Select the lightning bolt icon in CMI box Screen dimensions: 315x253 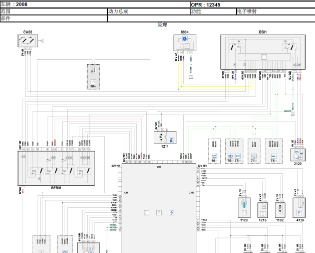[x=171, y=213]
